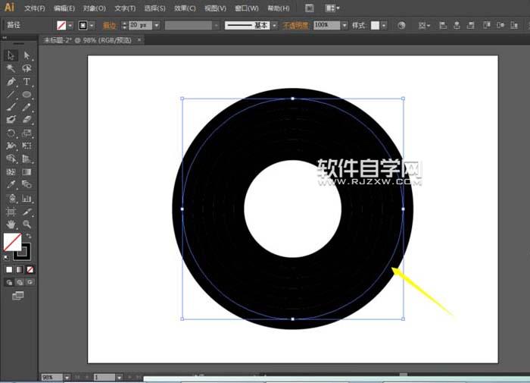
Task: Select the Direct Selection tool
Action: 26,55
